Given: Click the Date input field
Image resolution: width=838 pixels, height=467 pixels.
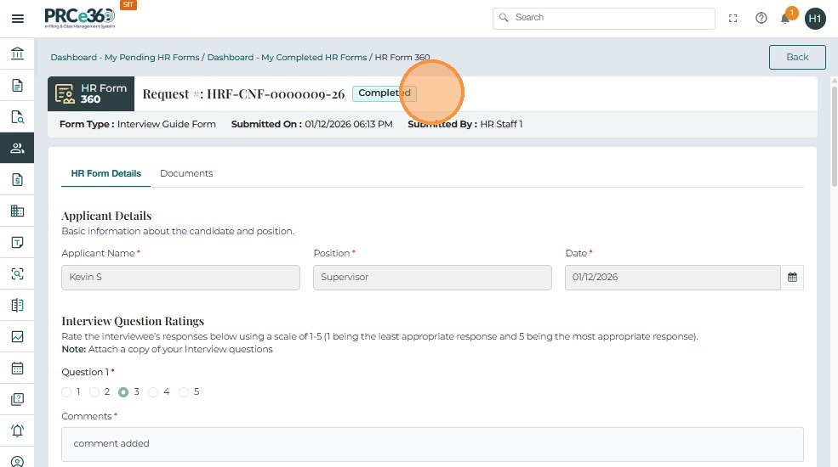Looking at the screenshot, I should coord(672,277).
